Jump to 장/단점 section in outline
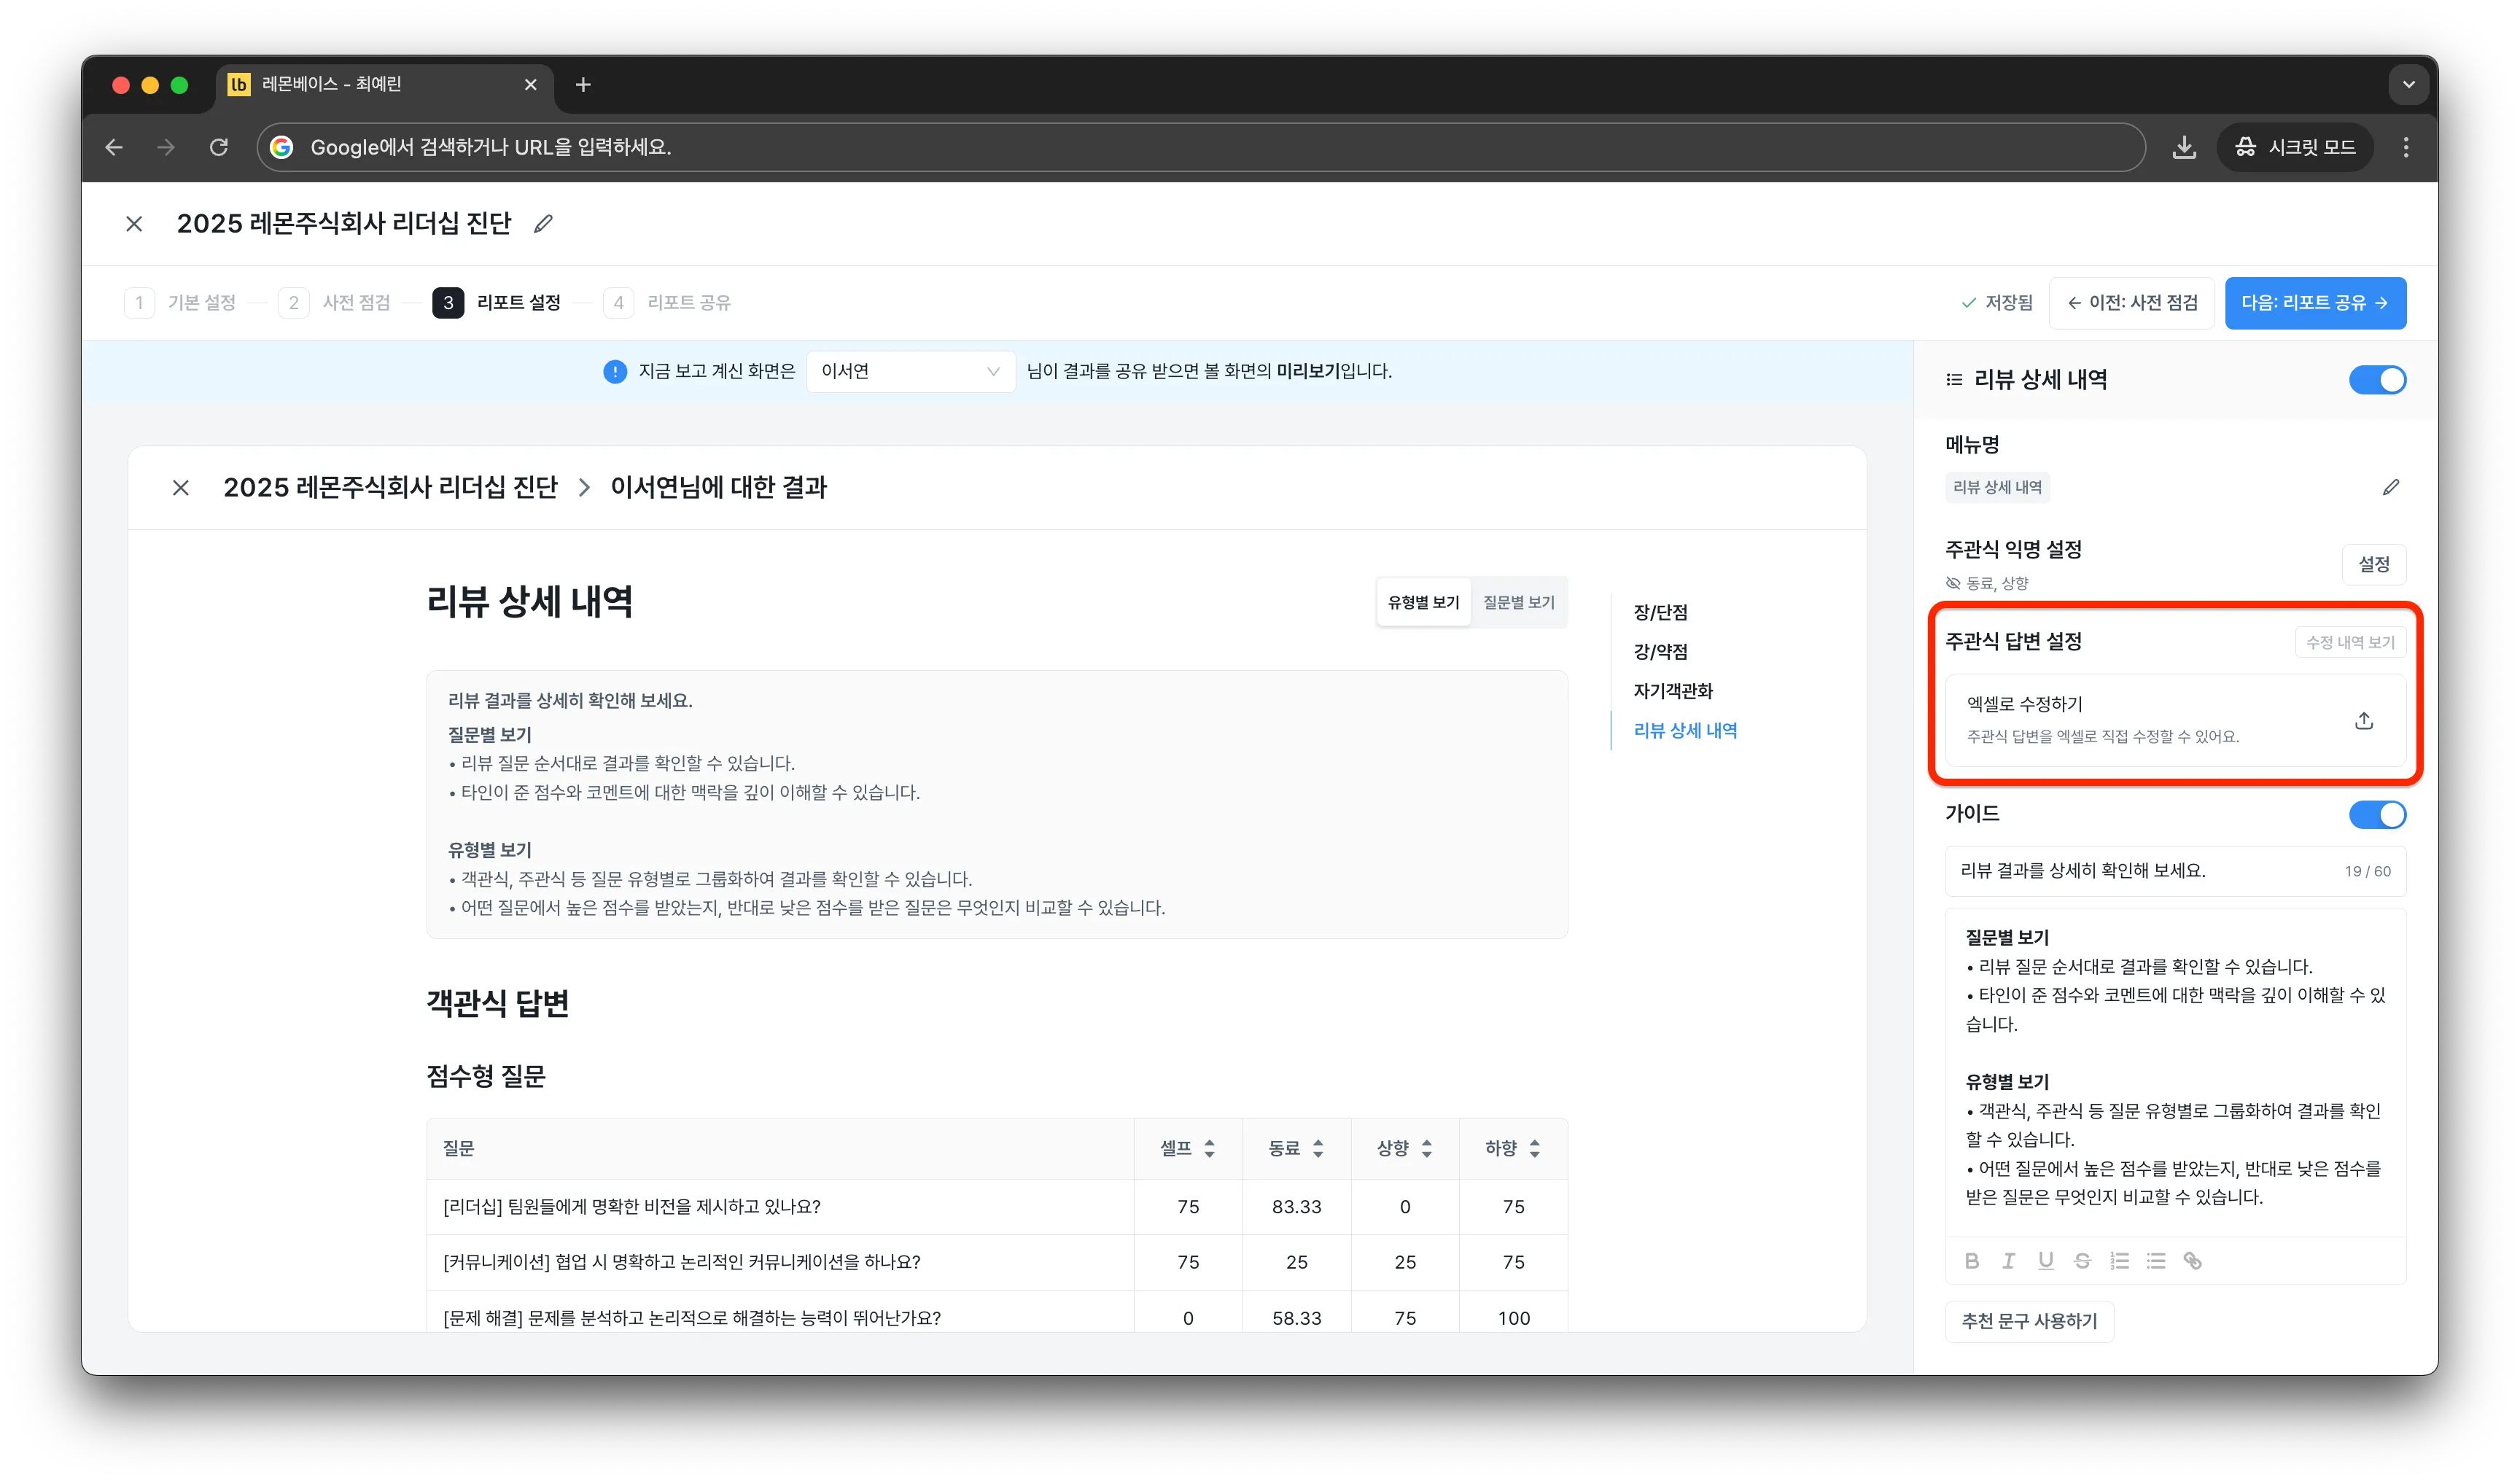The width and height of the screenshot is (2520, 1483). coord(1660,613)
